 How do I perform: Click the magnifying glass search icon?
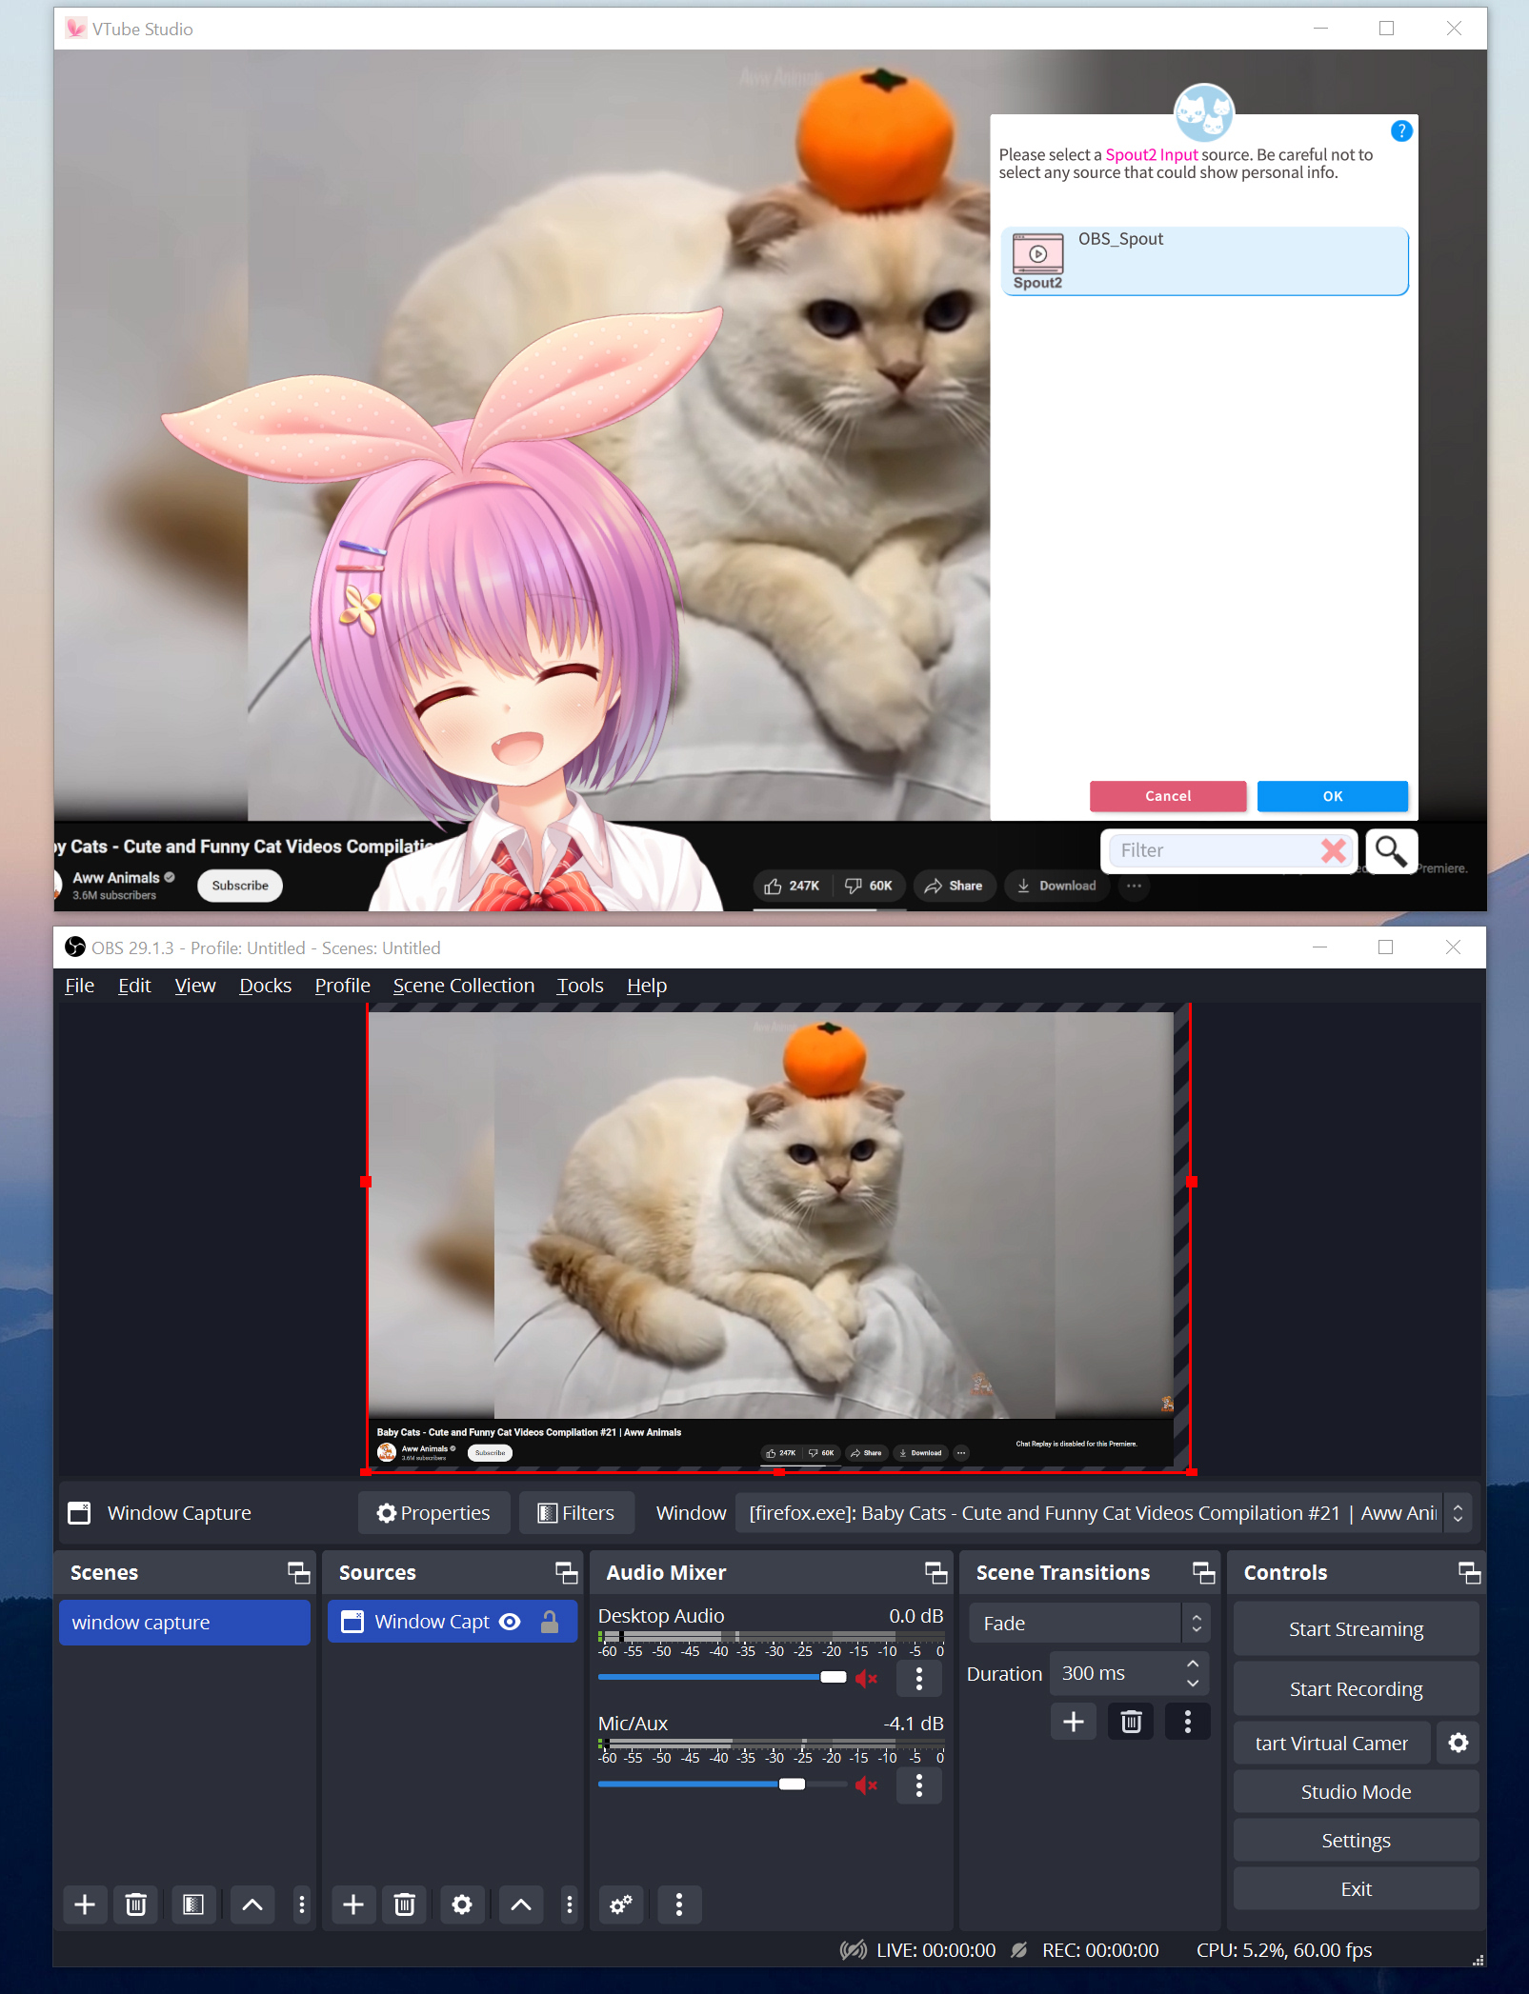(1391, 850)
